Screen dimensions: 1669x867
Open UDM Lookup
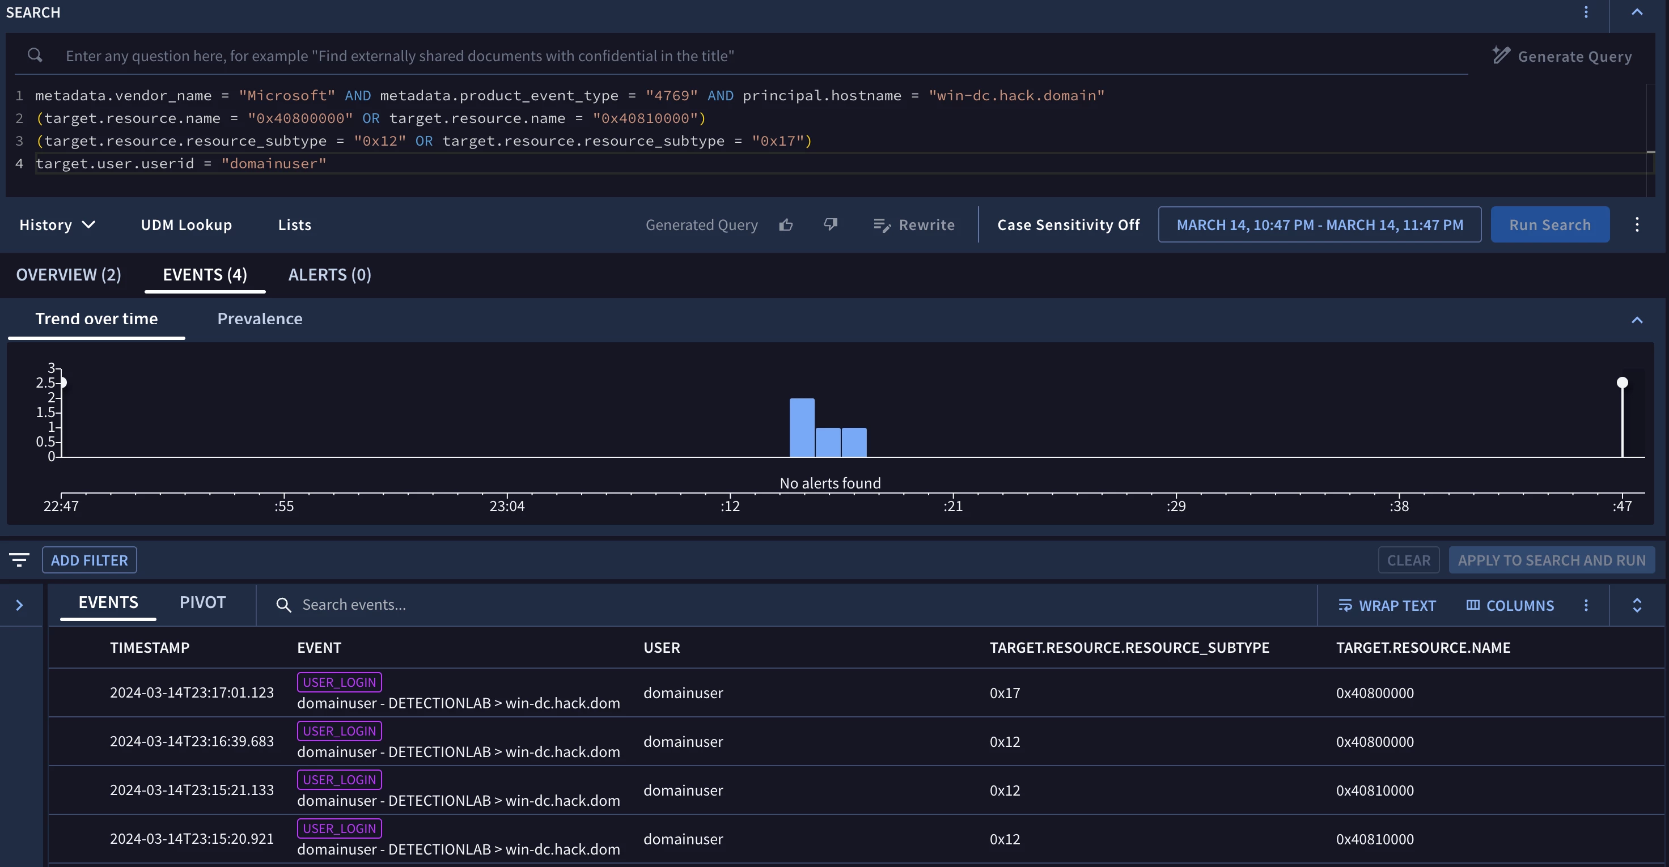click(186, 224)
